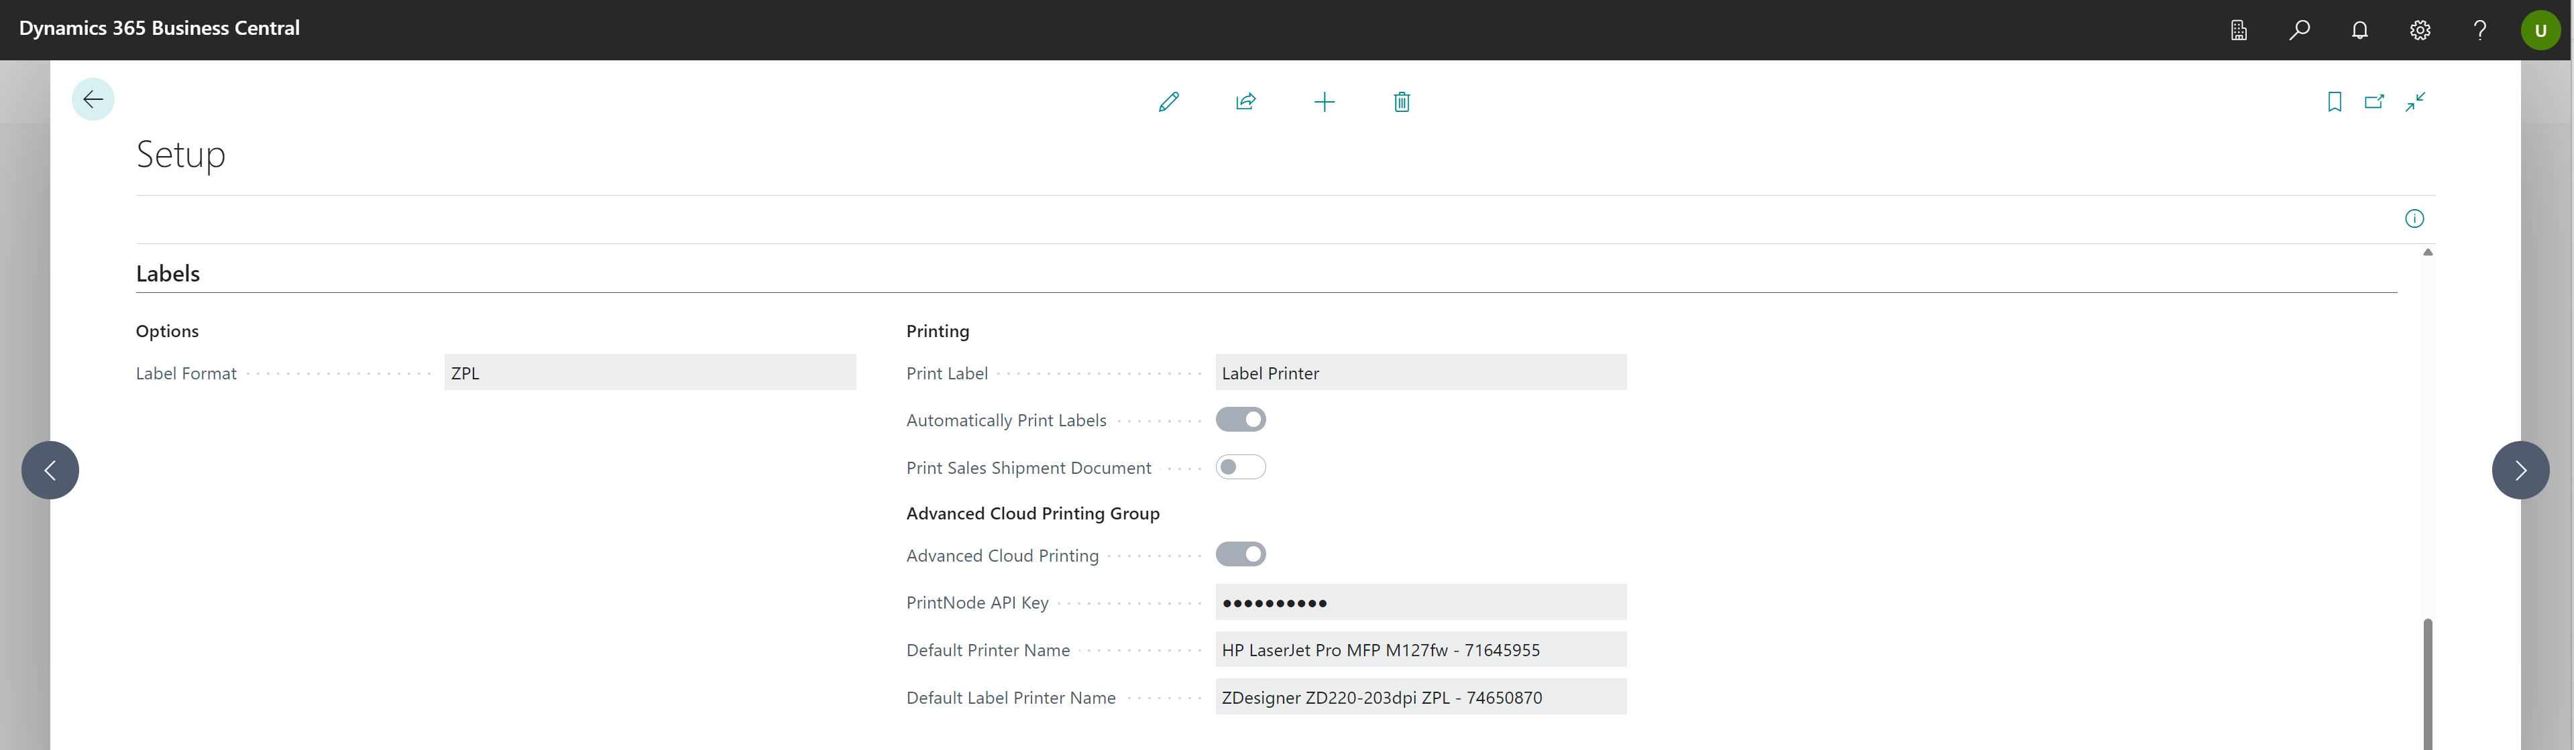Click the PrintNode API Key field

tap(1421, 602)
